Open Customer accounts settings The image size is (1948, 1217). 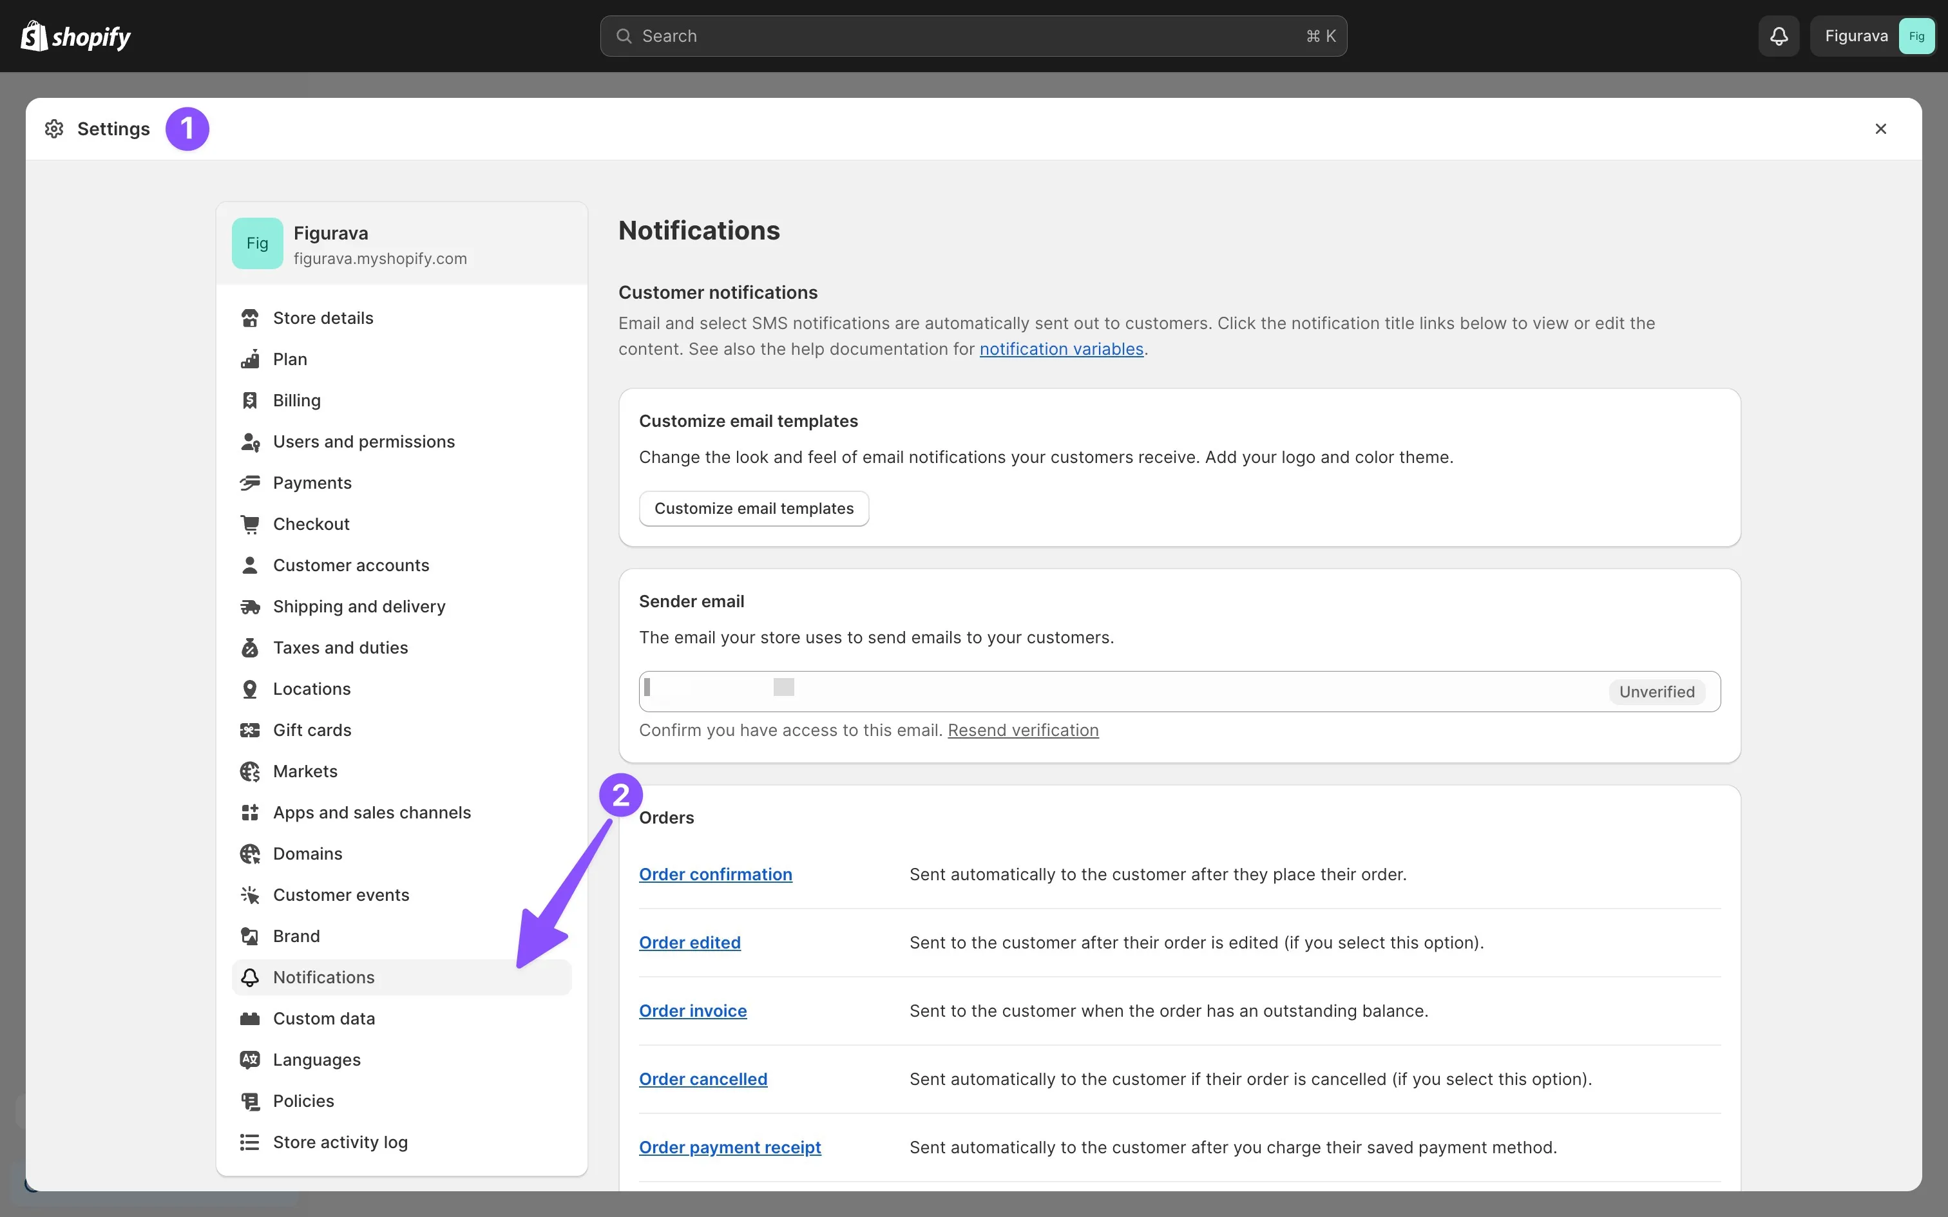point(402,565)
